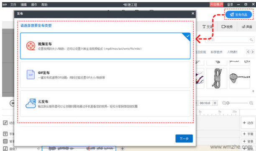Go to next category with right arrow
Screen dimensions: 256x151
tap(253, 52)
